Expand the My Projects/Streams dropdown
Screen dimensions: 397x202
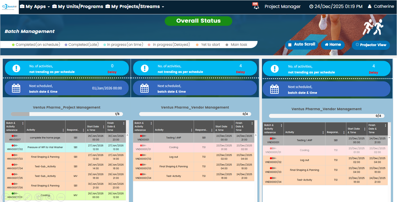[x=135, y=7]
